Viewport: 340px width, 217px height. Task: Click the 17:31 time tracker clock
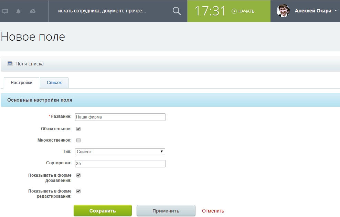click(210, 11)
